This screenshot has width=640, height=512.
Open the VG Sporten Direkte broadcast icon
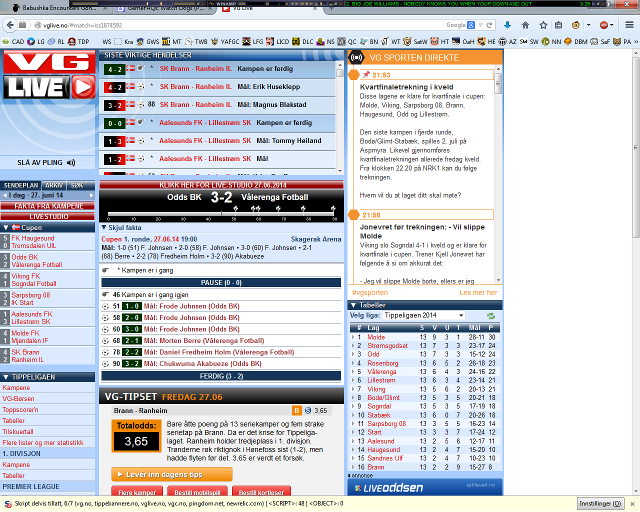pyautogui.click(x=356, y=57)
